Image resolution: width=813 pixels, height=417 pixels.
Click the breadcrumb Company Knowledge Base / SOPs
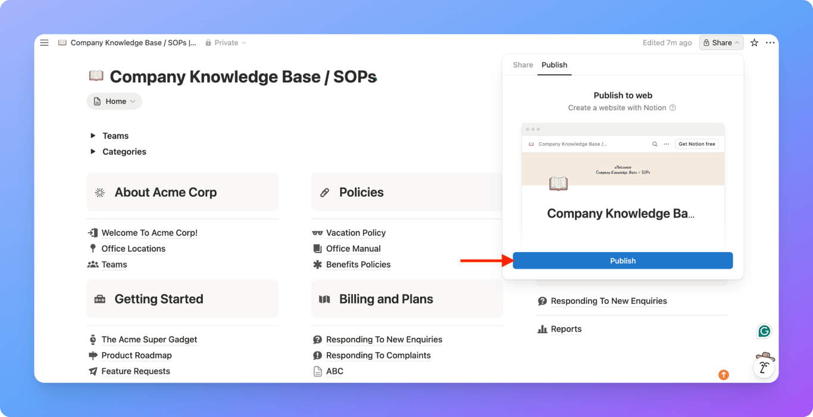[x=133, y=43]
